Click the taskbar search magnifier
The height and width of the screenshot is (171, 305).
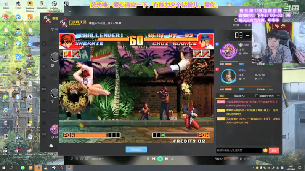coord(11,168)
